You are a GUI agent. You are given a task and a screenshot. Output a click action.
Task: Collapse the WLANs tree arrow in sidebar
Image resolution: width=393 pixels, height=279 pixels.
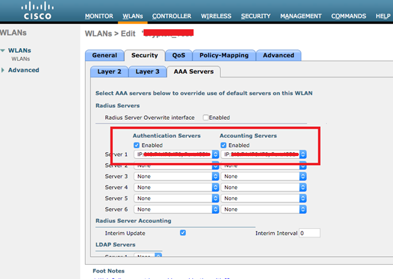(x=4, y=51)
